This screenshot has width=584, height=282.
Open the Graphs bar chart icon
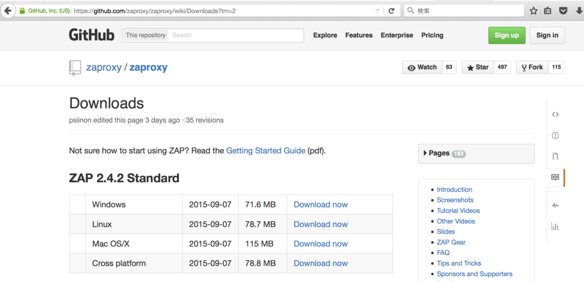click(x=555, y=226)
